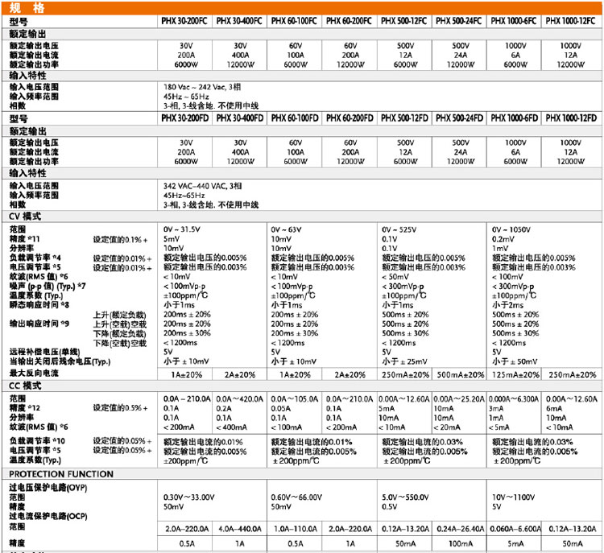Click the CV 模式 section header
This screenshot has width=604, height=553.
(x=25, y=217)
